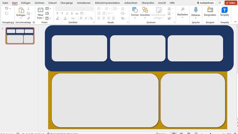Select the middle gray box in blue area
This screenshot has width=238, height=134.
point(138,48)
